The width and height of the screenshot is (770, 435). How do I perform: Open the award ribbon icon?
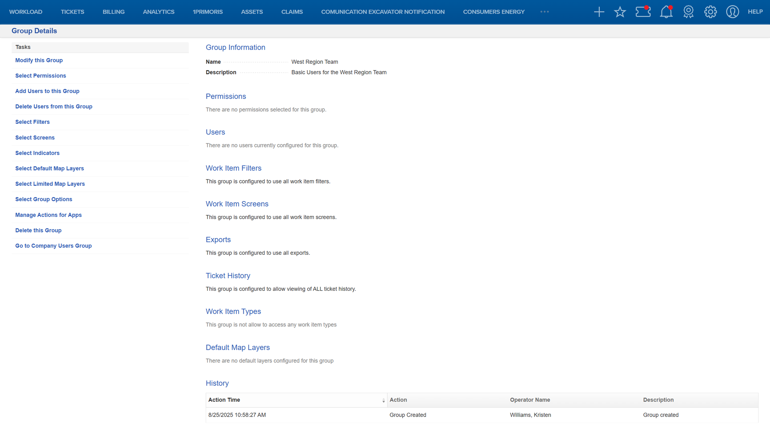(688, 12)
